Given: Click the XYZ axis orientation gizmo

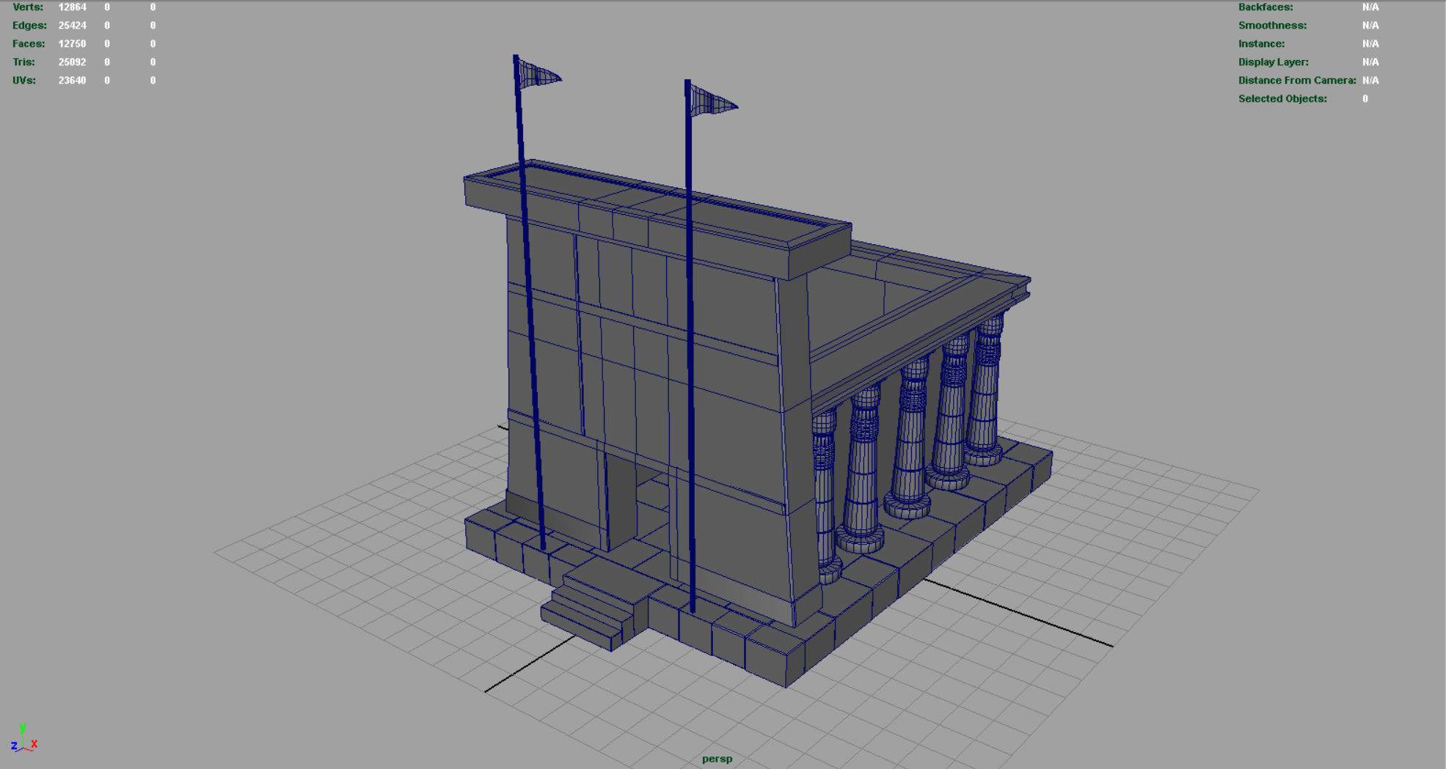Looking at the screenshot, I should click(23, 738).
